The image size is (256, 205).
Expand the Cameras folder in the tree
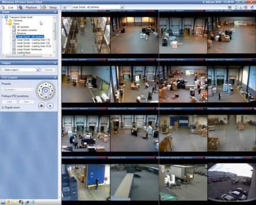(x=7, y=20)
